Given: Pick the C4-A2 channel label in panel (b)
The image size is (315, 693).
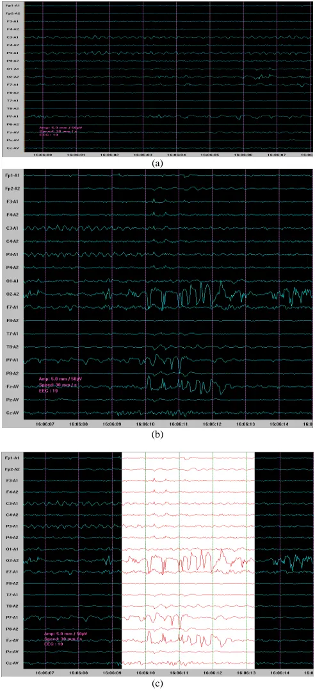Looking at the screenshot, I should point(12,241).
